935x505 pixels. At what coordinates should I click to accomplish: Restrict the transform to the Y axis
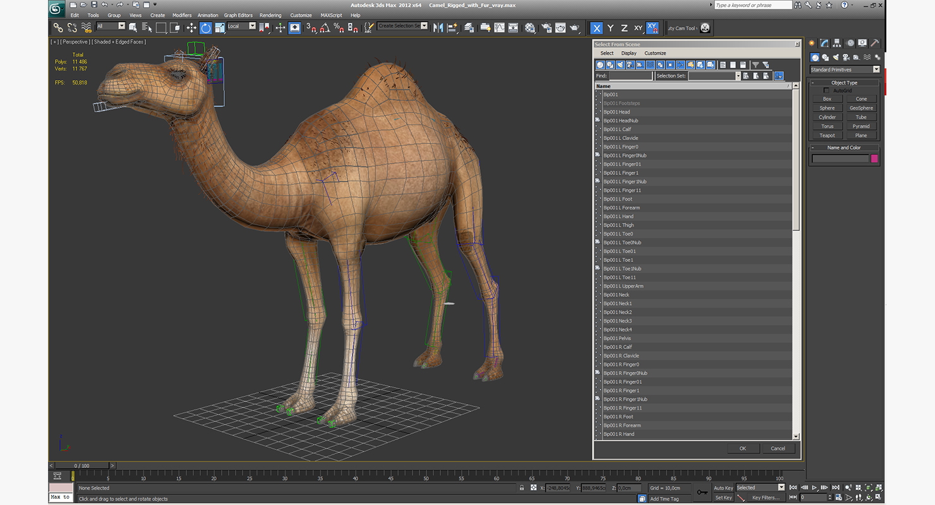pos(610,28)
